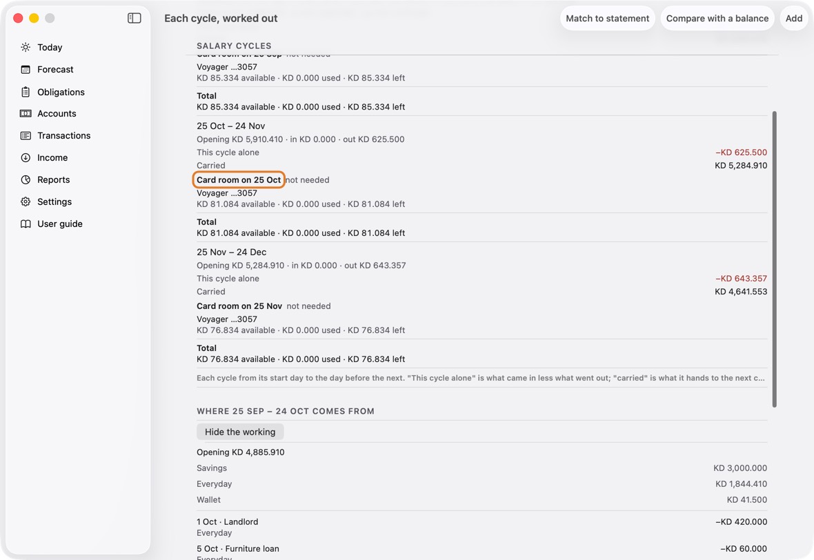Click the –KD 625.500 cycle amount
The image size is (814, 560).
741,152
